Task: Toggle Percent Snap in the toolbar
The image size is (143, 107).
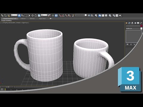Action: pyautogui.click(x=66, y=15)
